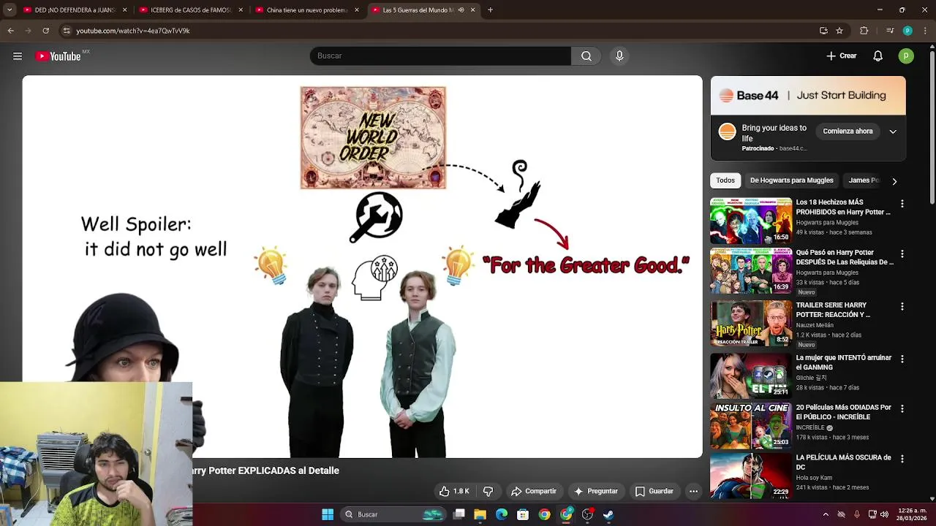Click the browser address bar URL
936x526 pixels.
[133, 31]
